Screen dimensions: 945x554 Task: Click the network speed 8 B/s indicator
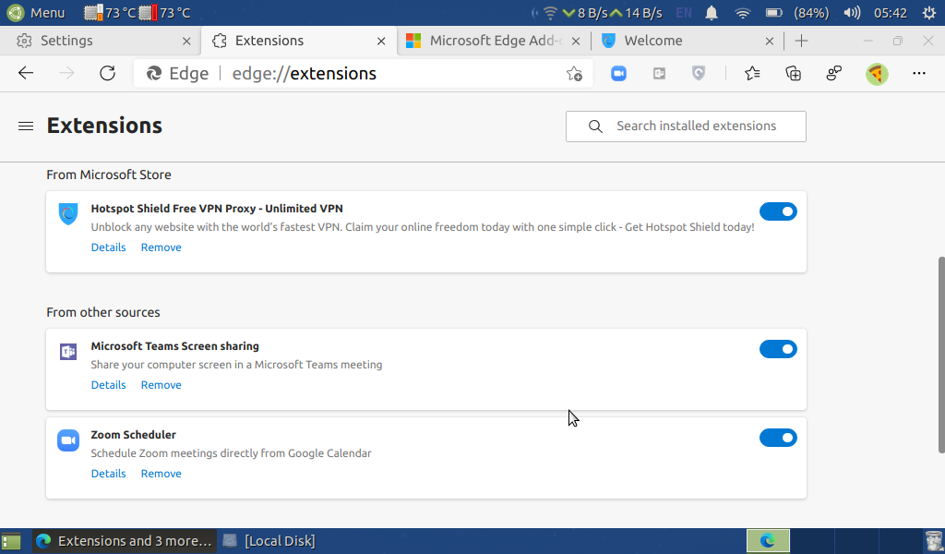(x=584, y=13)
